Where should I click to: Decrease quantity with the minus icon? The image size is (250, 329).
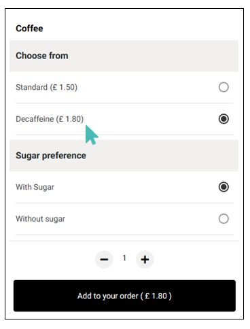pos(104,259)
